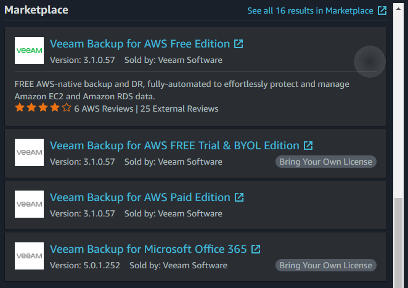Open Veeam Backup for AWS FREE Trial & BYOL Edition
Viewport: 408px width, 288px height.
pyautogui.click(x=174, y=146)
